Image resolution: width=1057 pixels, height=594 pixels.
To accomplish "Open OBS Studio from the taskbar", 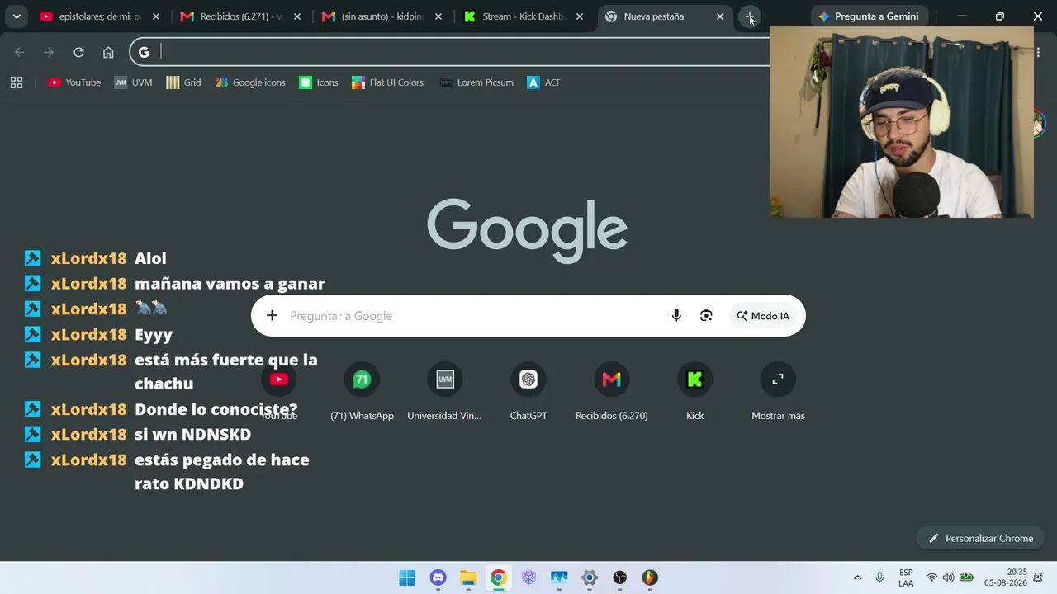I will 620,577.
